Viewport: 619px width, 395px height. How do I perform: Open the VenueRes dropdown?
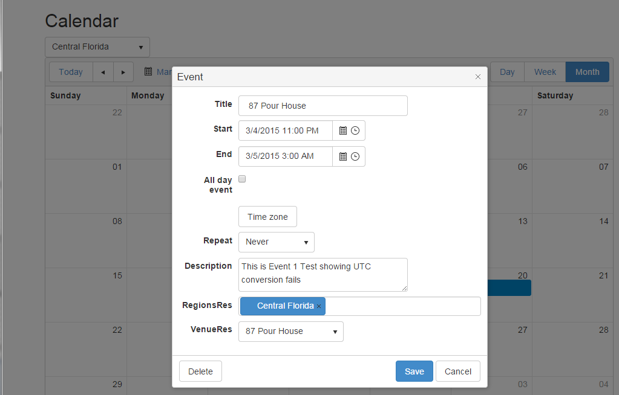click(x=291, y=331)
